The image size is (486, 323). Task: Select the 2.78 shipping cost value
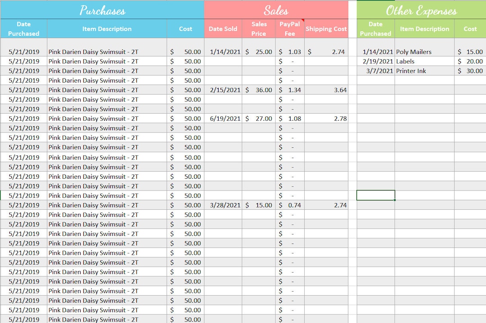326,119
